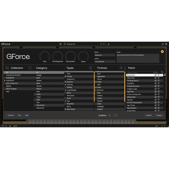Load previous patch with the up chevron
This screenshot has height=169, width=169.
click(101, 44)
